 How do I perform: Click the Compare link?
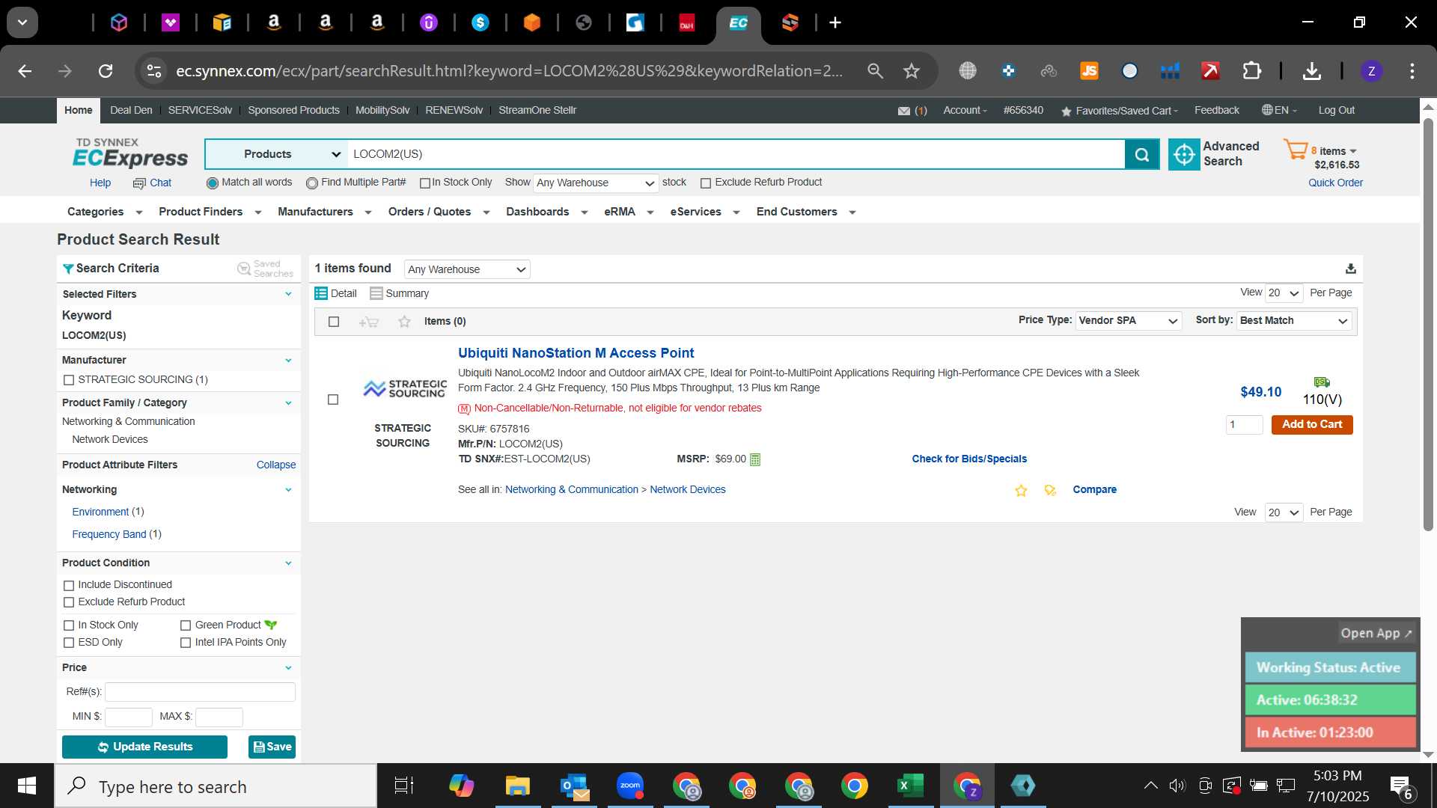pyautogui.click(x=1094, y=490)
